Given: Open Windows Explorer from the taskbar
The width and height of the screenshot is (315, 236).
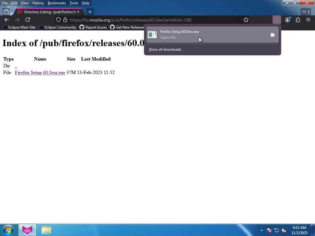Looking at the screenshot, I should (x=46, y=230).
